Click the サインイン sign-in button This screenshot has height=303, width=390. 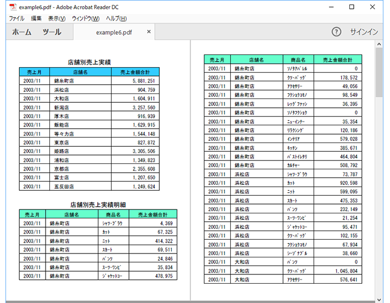pyautogui.click(x=364, y=32)
